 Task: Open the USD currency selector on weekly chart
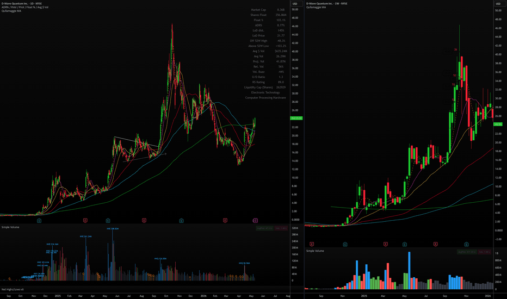tap(499, 4)
